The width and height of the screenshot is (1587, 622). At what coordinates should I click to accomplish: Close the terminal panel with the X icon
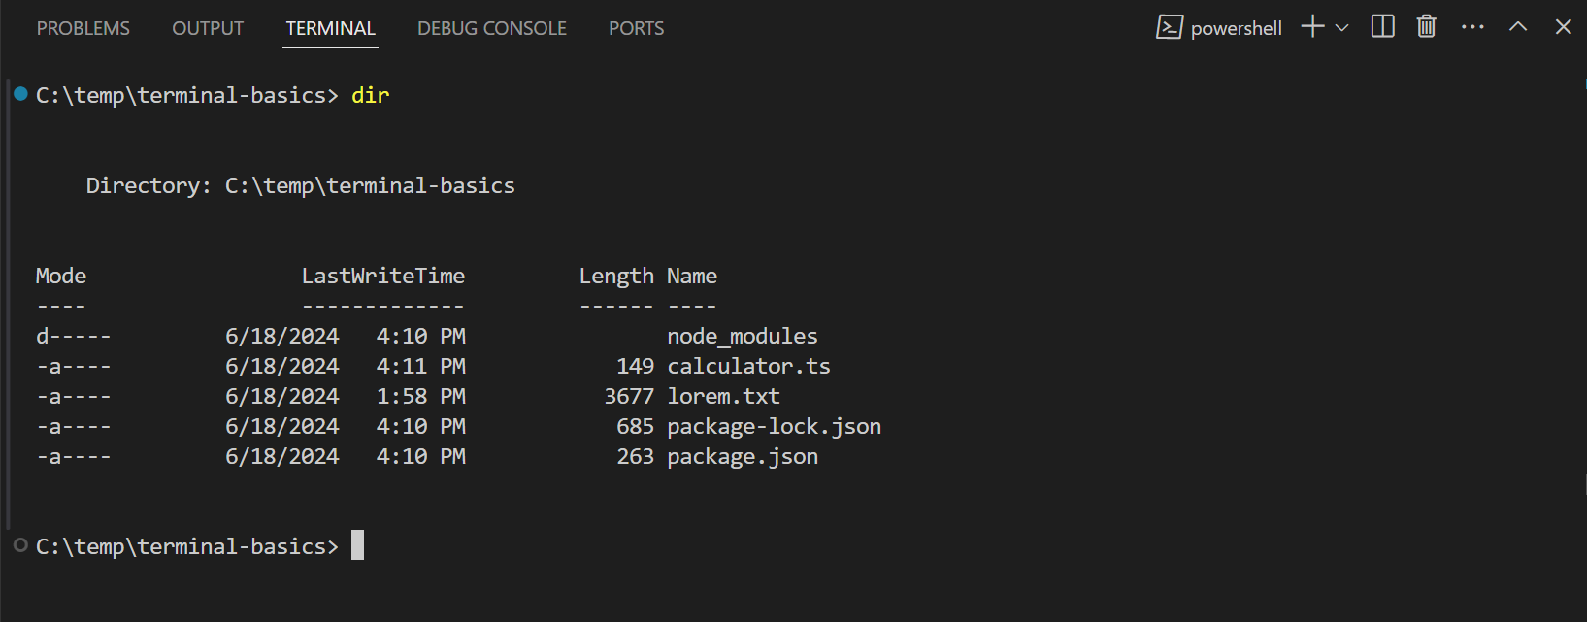[1563, 26]
